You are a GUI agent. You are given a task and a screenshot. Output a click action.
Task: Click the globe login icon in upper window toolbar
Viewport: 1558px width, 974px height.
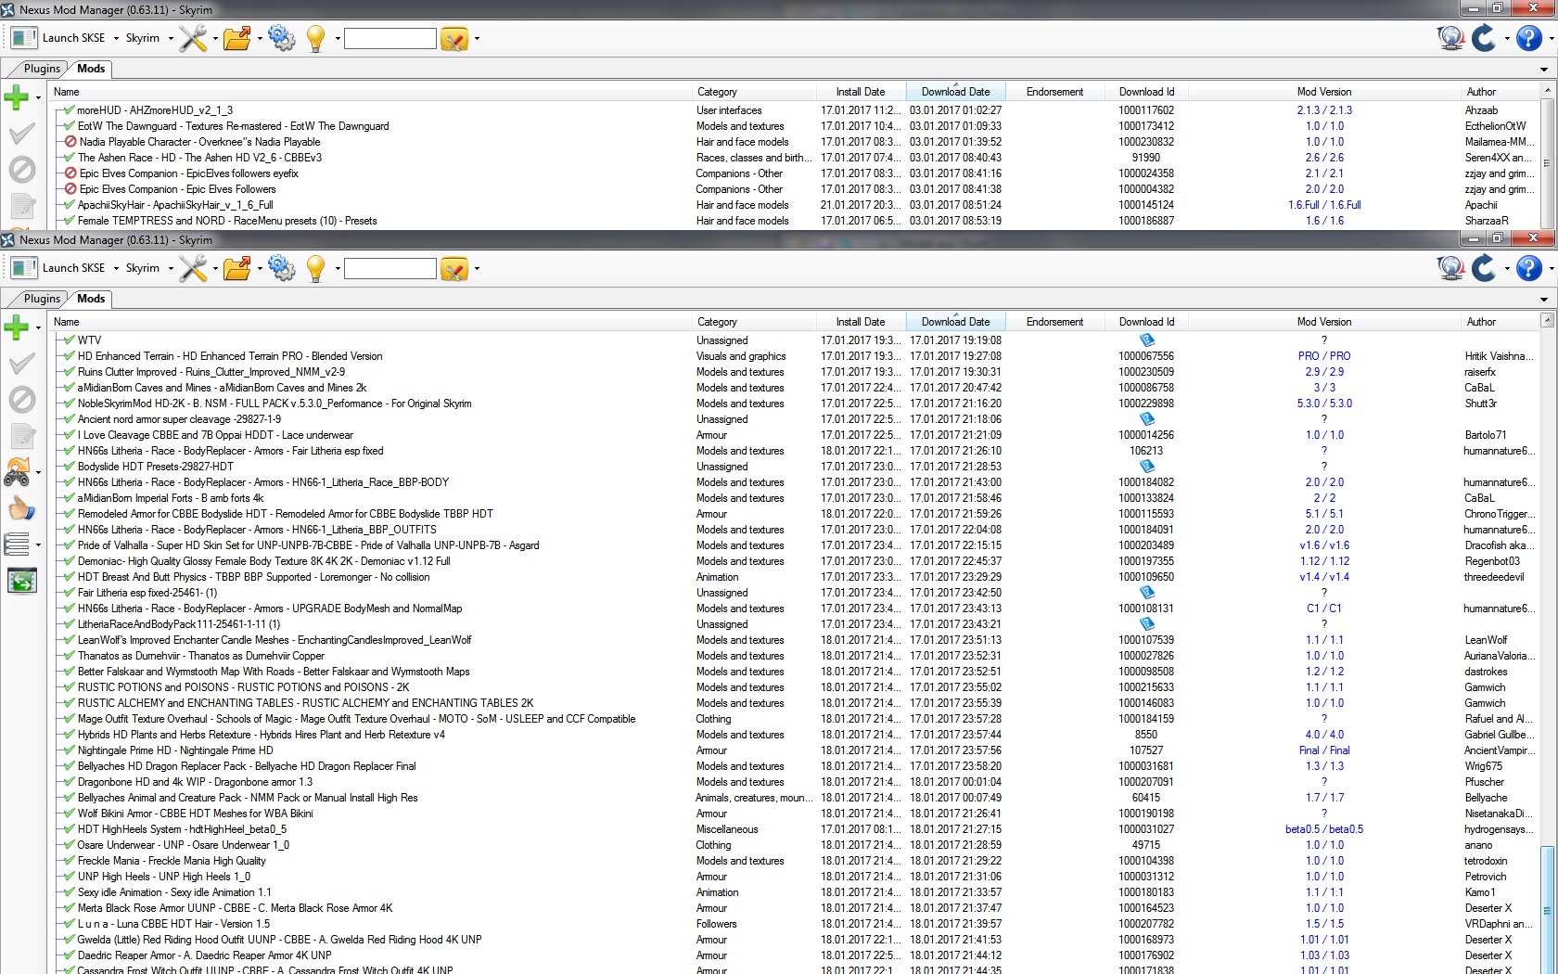1449,38
